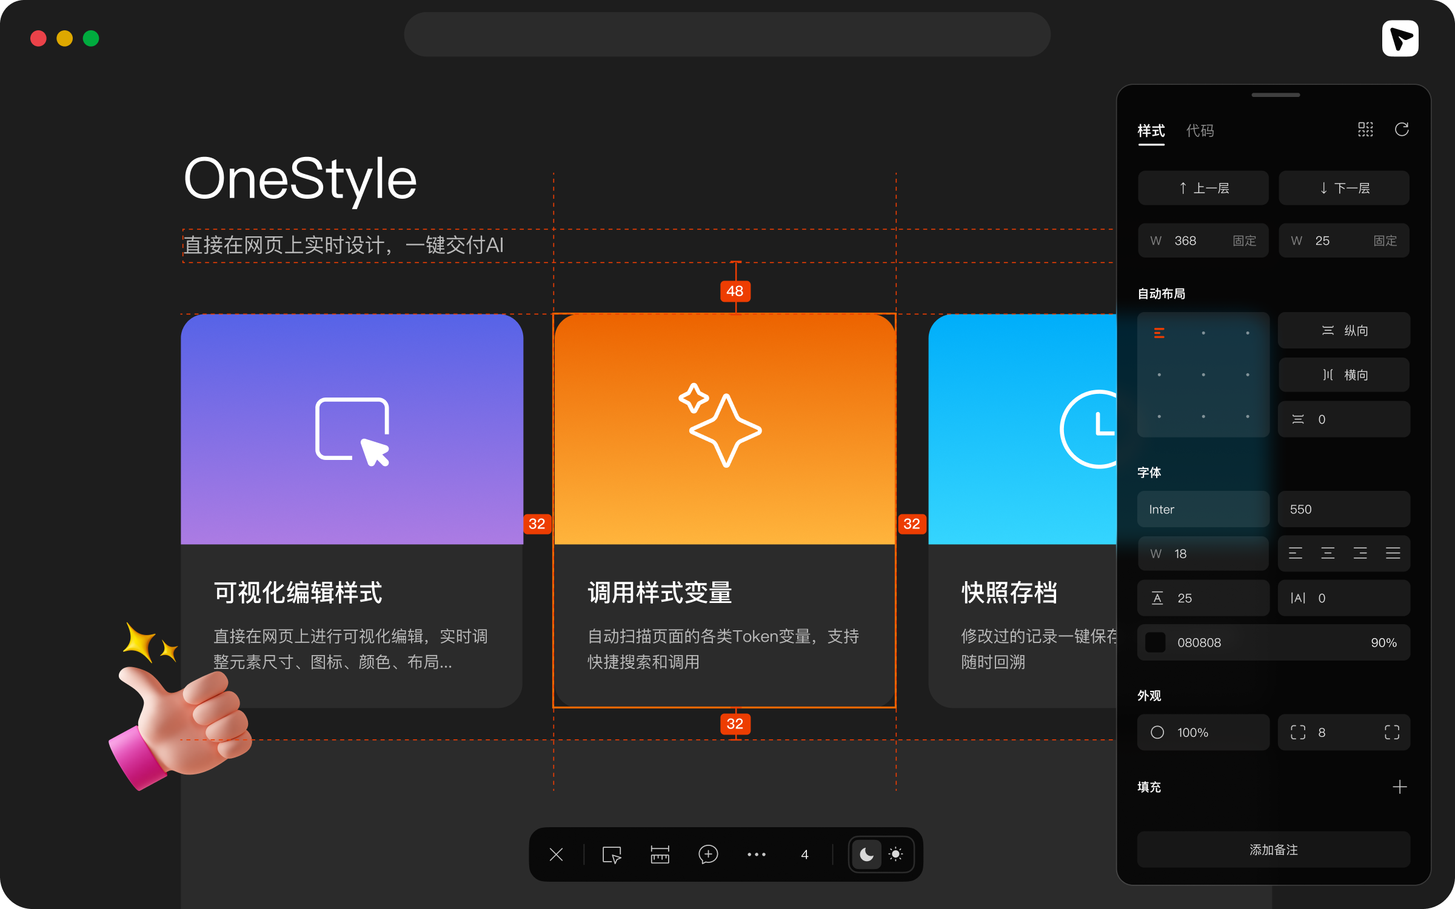Switch to dark mode with moon icon
The width and height of the screenshot is (1455, 909).
coord(866,854)
